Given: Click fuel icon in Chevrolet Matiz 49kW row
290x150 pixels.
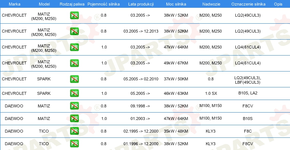Looking at the screenshot, I should (x=75, y=63).
